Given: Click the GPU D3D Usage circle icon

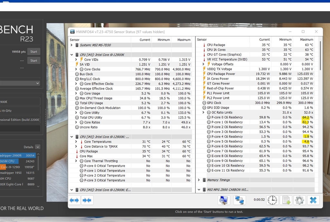Looking at the screenshot, I should click(x=204, y=108).
